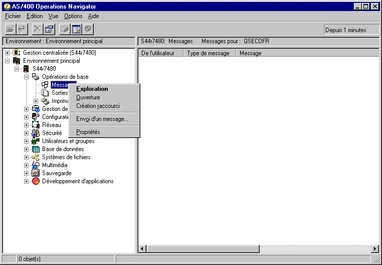Click the list view toolbar icon

pyautogui.click(x=76, y=29)
